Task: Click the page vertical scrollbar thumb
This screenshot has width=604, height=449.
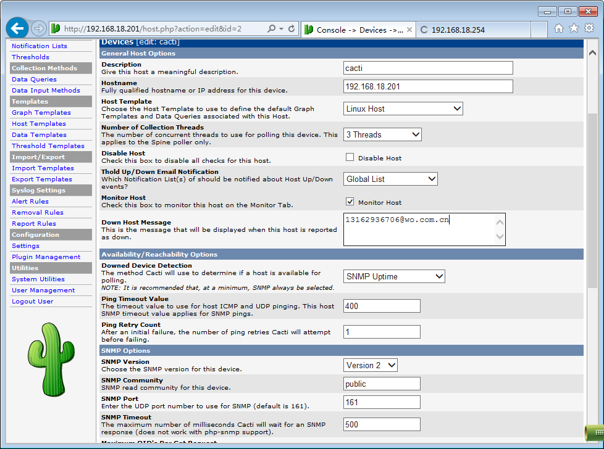Action: click(x=592, y=200)
